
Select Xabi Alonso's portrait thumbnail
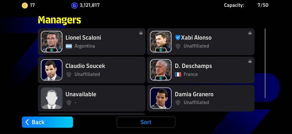pos(161,42)
